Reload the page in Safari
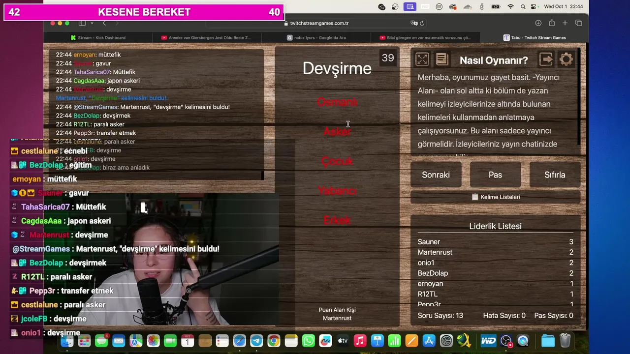Screen dimensions: 630x354 click(422, 23)
